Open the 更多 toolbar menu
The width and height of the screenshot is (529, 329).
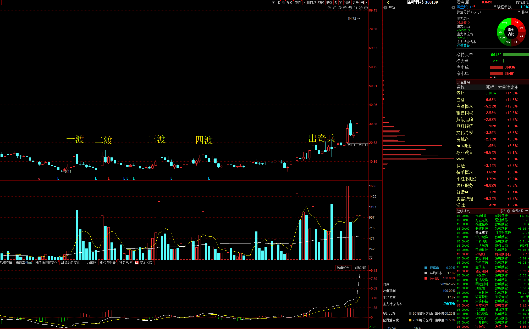355,2
